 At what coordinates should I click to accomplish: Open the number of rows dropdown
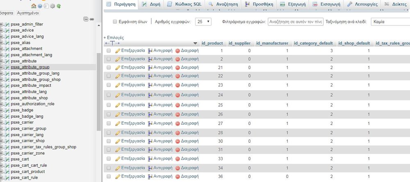coord(203,22)
